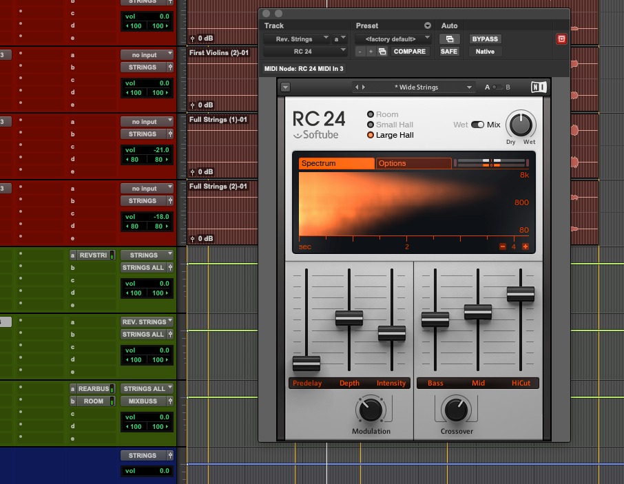This screenshot has height=484, width=624.
Task: Open the Native Instruments NI logo menu
Action: point(539,87)
